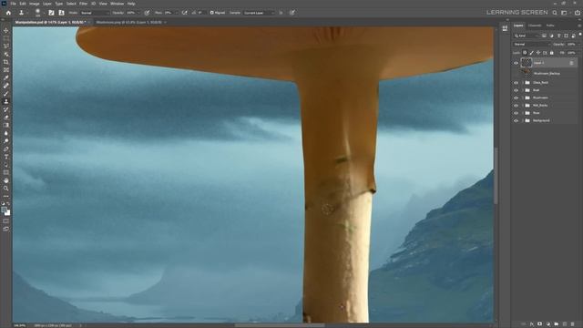Select the Frame tool
This screenshot has height=328, width=583.
pos(6,70)
